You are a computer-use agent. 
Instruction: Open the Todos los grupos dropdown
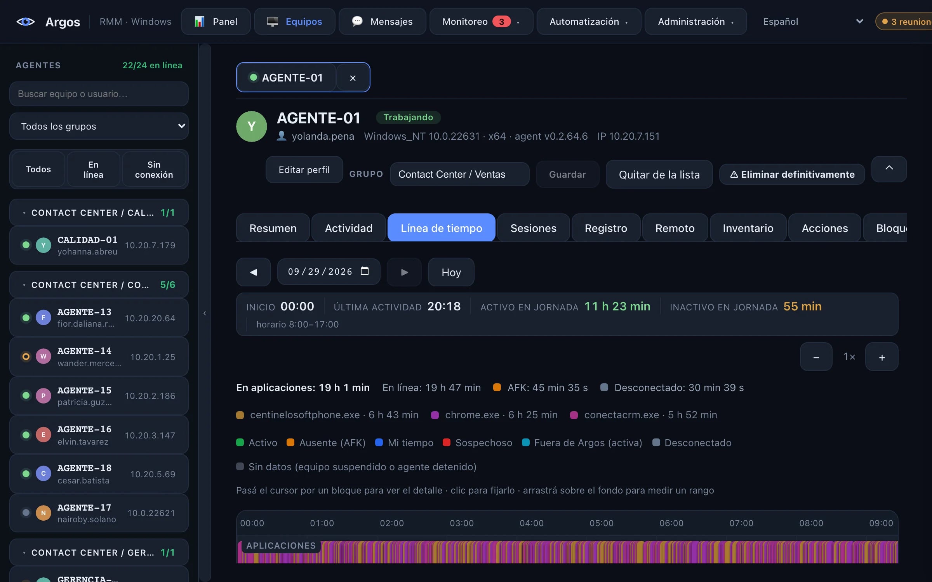pyautogui.click(x=99, y=126)
